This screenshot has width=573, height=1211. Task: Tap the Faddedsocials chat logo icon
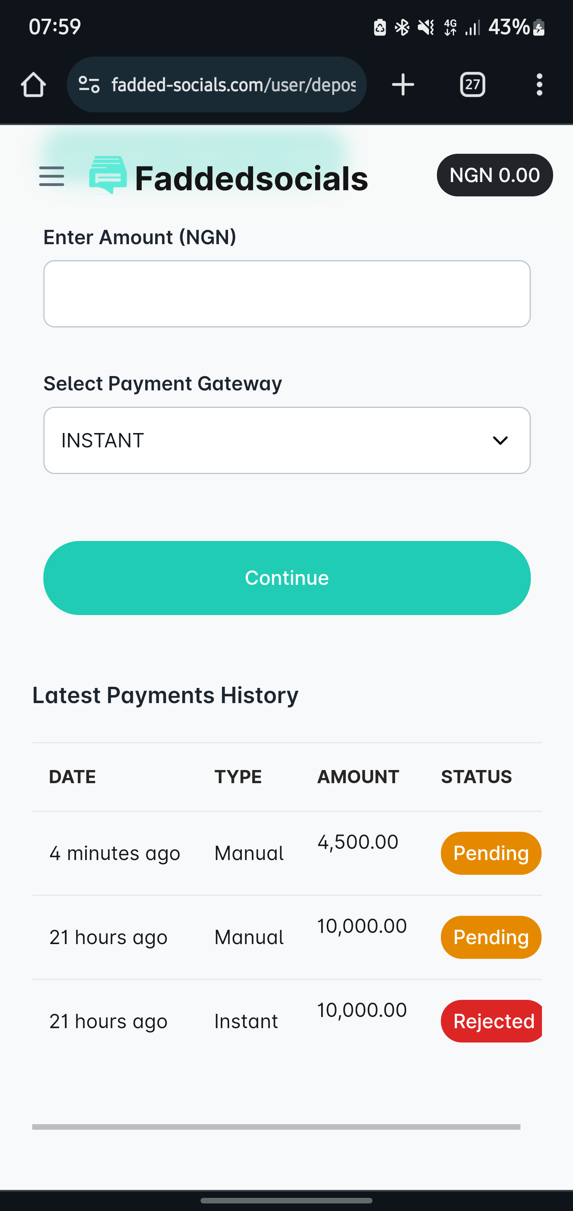[108, 175]
